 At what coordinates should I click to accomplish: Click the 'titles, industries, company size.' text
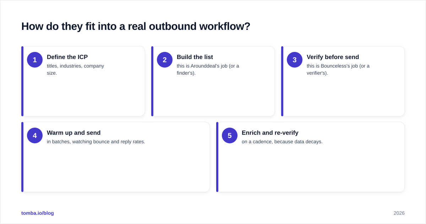pos(75,69)
